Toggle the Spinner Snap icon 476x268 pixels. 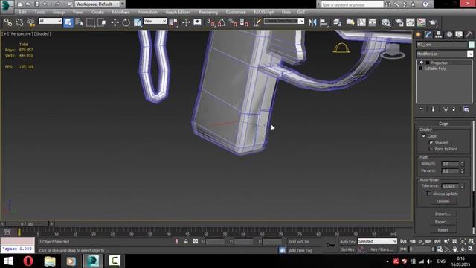[244, 22]
